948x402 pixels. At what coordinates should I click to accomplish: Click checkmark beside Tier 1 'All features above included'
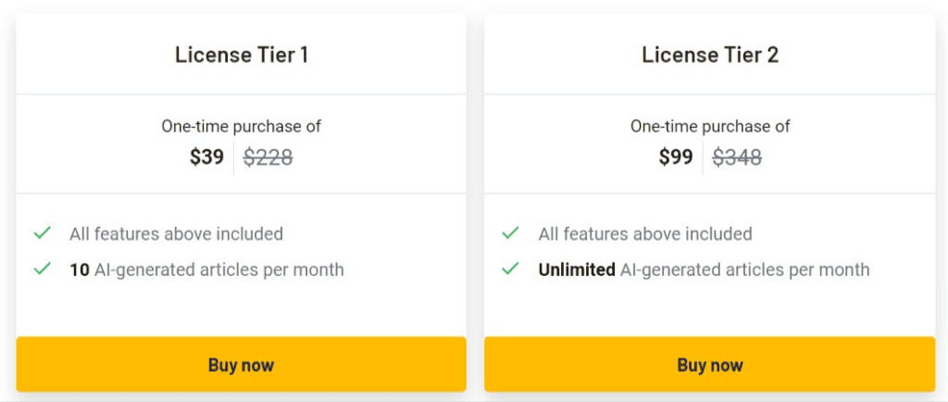coord(42,233)
